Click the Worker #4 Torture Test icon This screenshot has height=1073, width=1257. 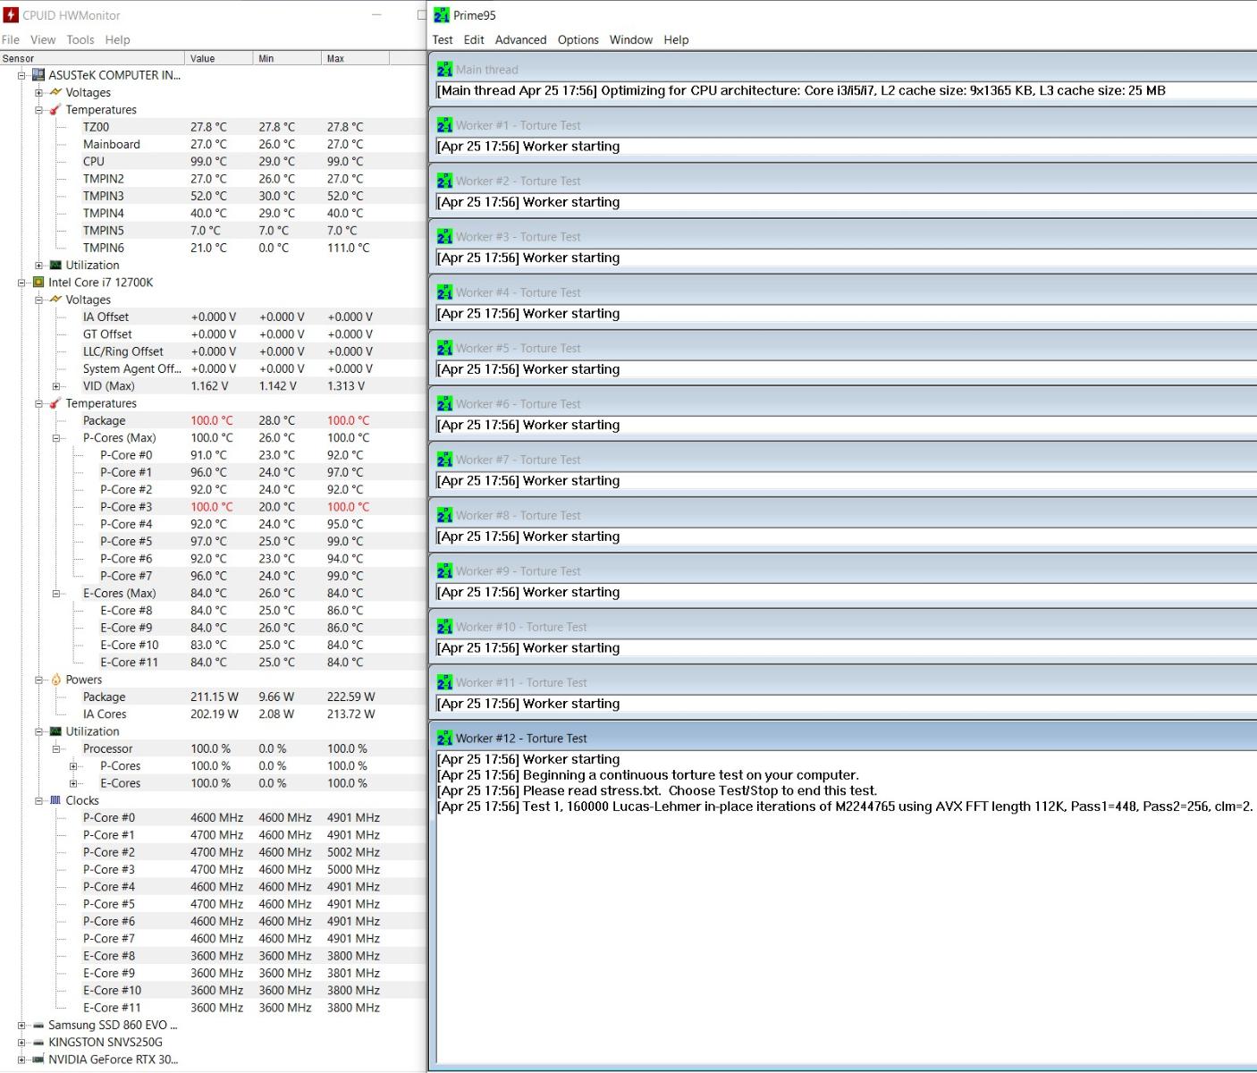pyautogui.click(x=445, y=292)
